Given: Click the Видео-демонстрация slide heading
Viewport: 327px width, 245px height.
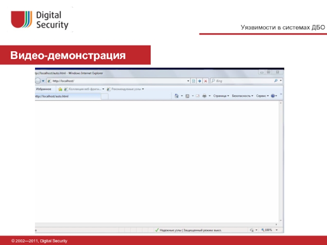Looking at the screenshot, I should 68,56.
